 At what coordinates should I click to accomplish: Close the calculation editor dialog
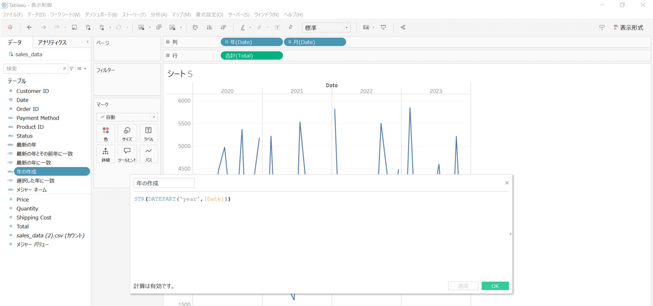(x=507, y=183)
